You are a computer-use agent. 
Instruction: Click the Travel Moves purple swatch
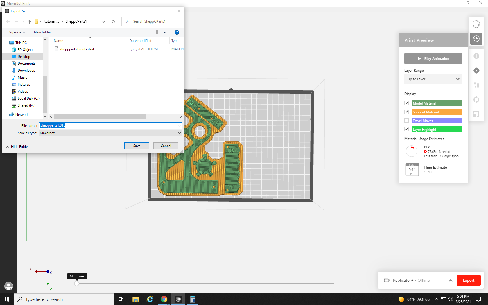tap(437, 121)
